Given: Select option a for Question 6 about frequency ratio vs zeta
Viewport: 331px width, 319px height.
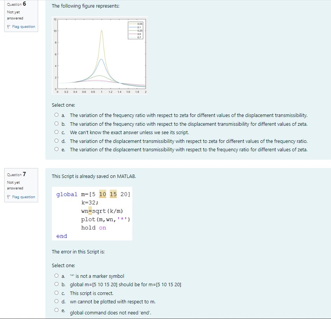Looking at the screenshot, I should [56, 115].
